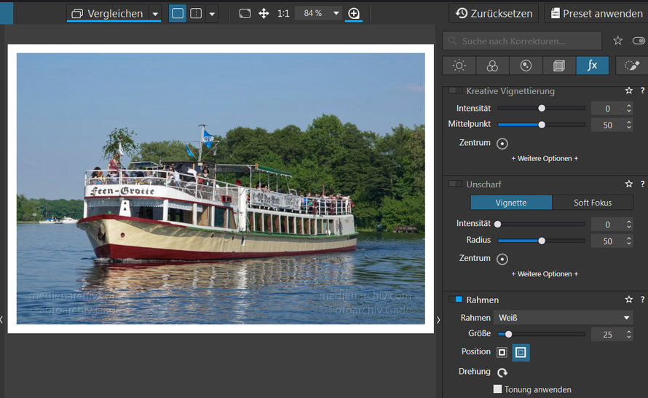Screen dimensions: 648x398
Task: Open the zoom percentage dropdown
Action: [x=336, y=13]
